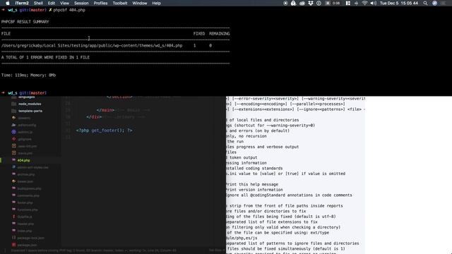This screenshot has width=452, height=254.
Task: Click 'Time: 119ms; Memory: 8Mb' line
Action: pyautogui.click(x=28, y=75)
